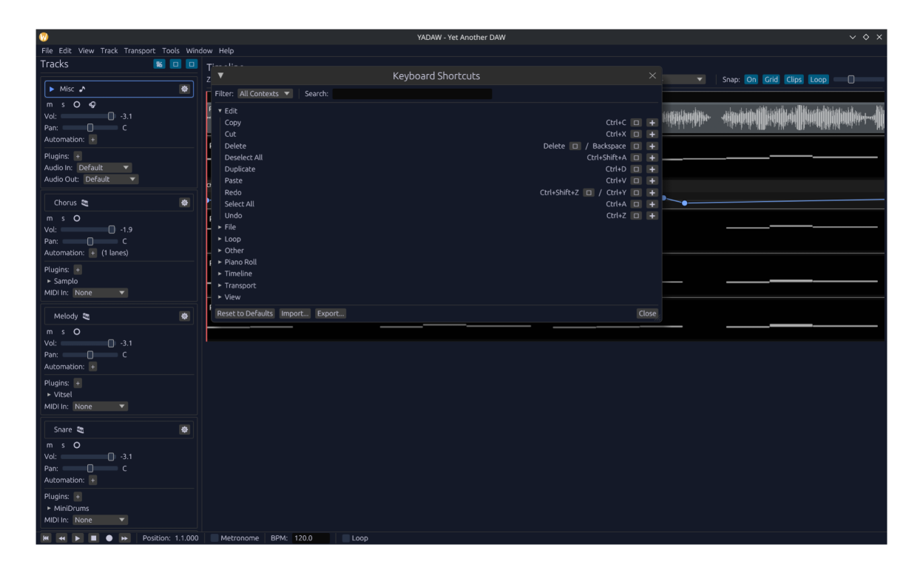Select the audio waveform clip in the timeline

773,118
